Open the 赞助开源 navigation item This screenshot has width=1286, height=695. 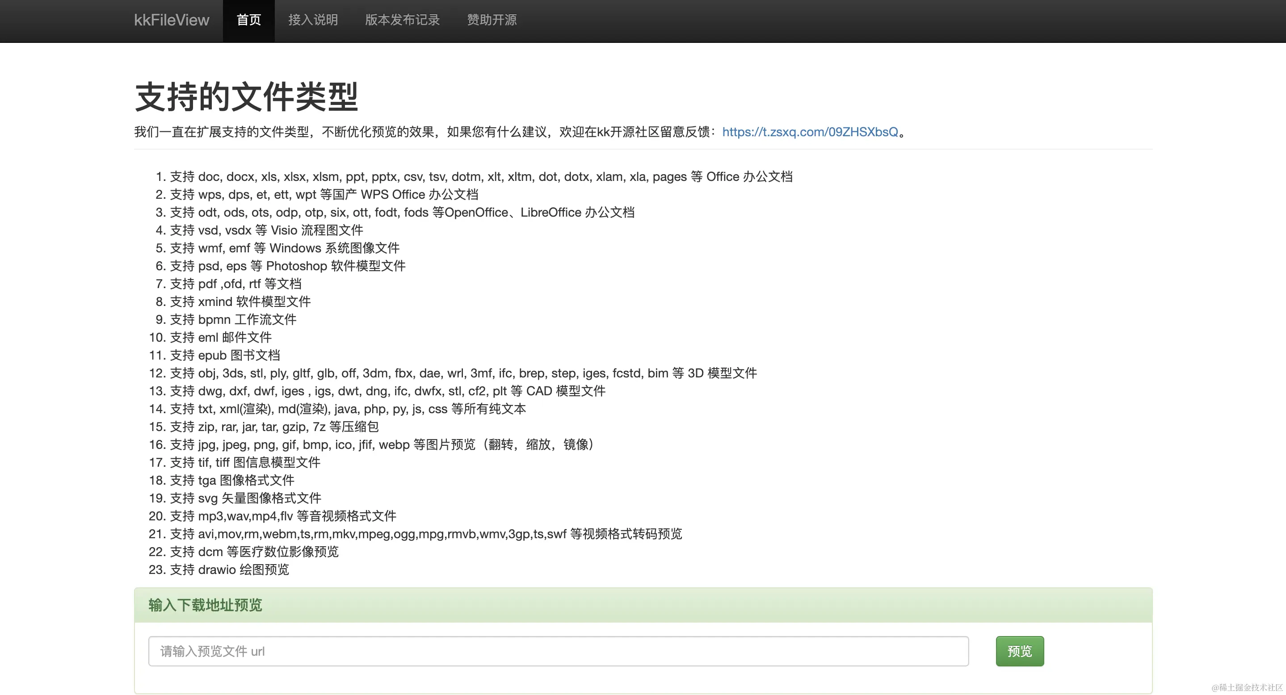492,20
